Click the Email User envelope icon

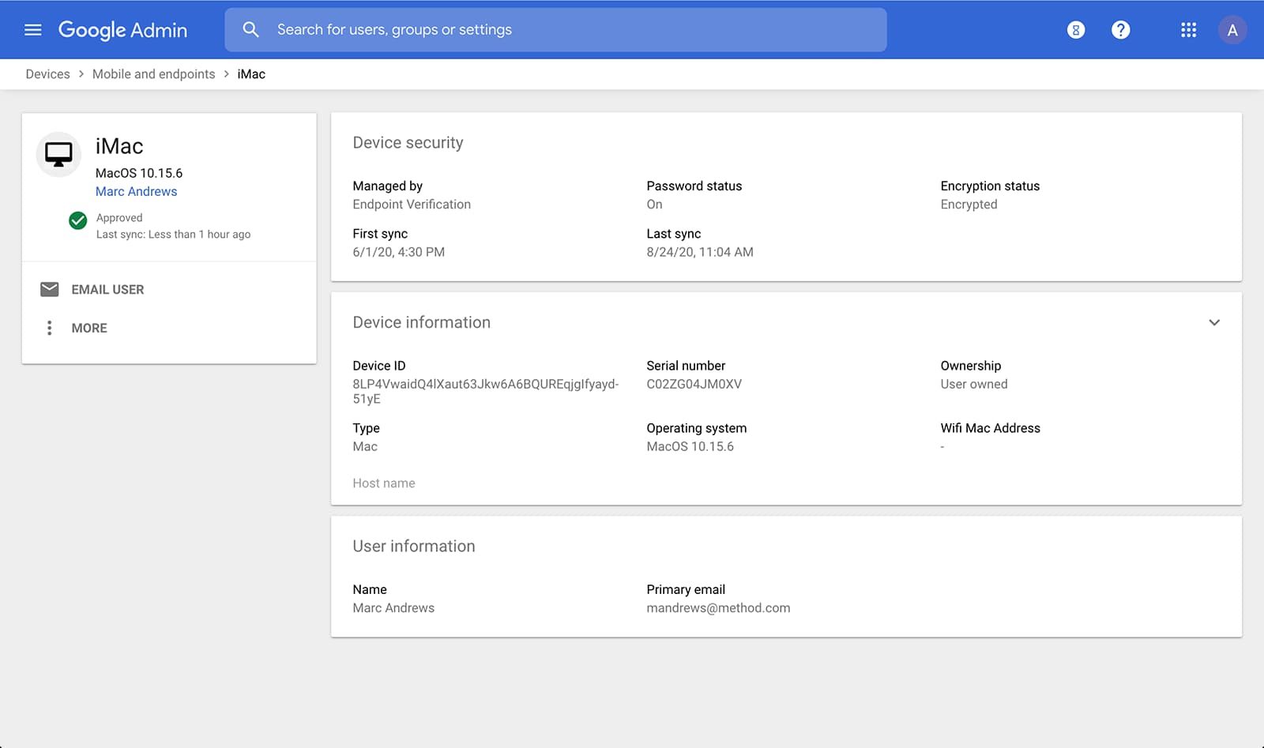point(49,289)
